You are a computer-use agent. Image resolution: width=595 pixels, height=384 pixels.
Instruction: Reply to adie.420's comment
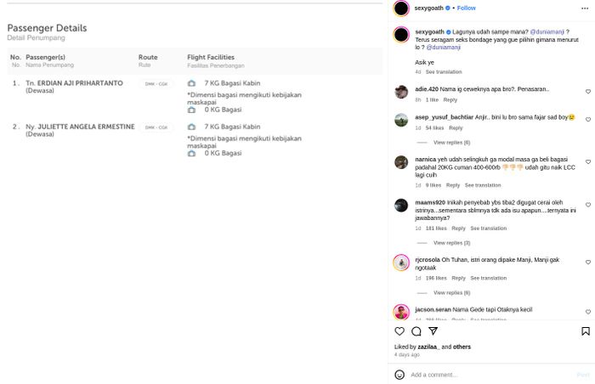pos(450,100)
